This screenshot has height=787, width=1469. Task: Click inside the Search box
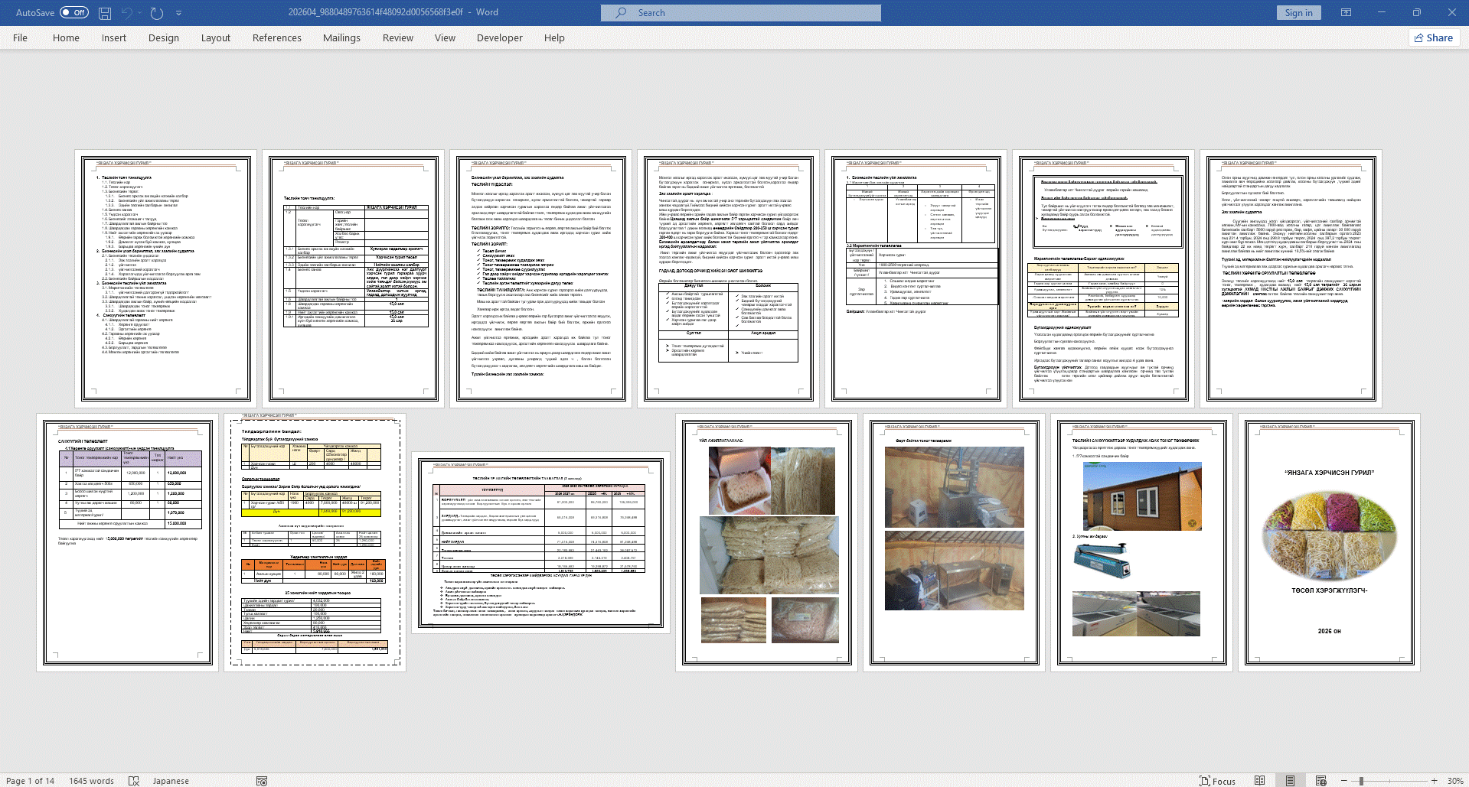click(x=740, y=12)
